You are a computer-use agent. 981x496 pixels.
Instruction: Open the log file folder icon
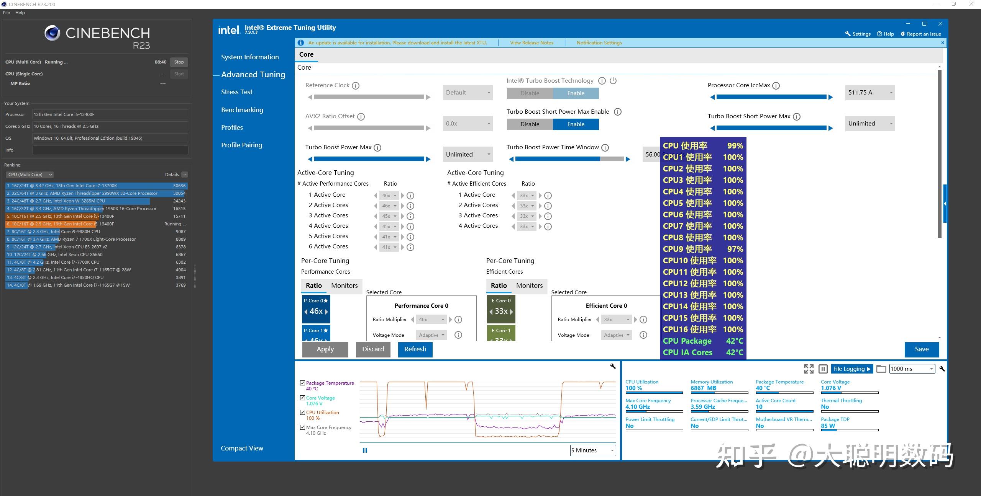coord(881,369)
